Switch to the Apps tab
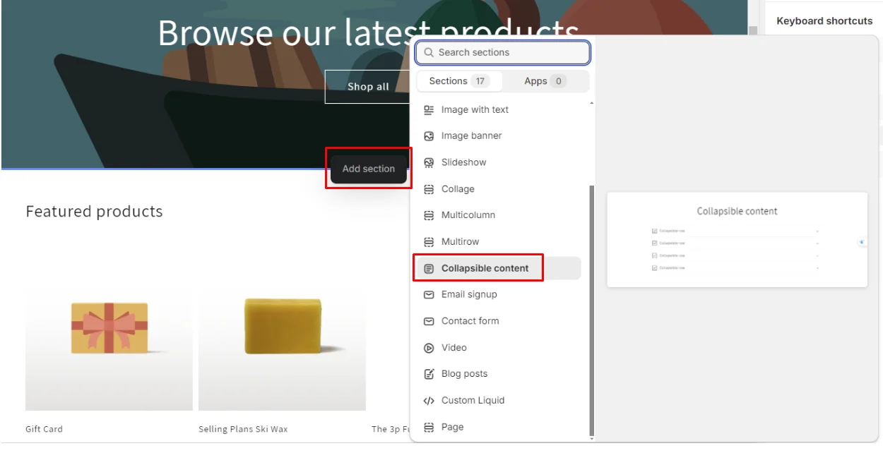The height and width of the screenshot is (453, 883). click(x=545, y=81)
